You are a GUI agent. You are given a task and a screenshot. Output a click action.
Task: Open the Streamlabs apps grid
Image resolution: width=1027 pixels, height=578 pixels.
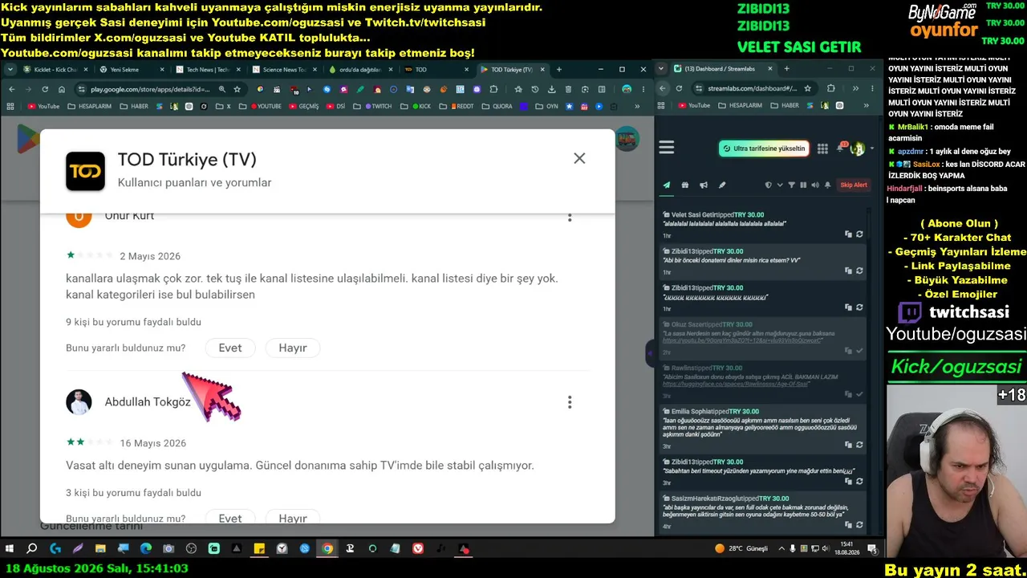click(x=822, y=149)
